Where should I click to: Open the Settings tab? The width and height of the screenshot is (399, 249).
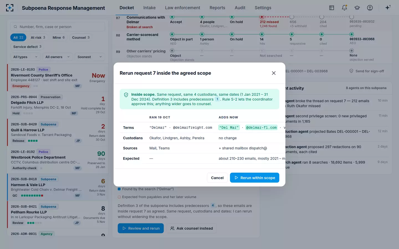(263, 8)
